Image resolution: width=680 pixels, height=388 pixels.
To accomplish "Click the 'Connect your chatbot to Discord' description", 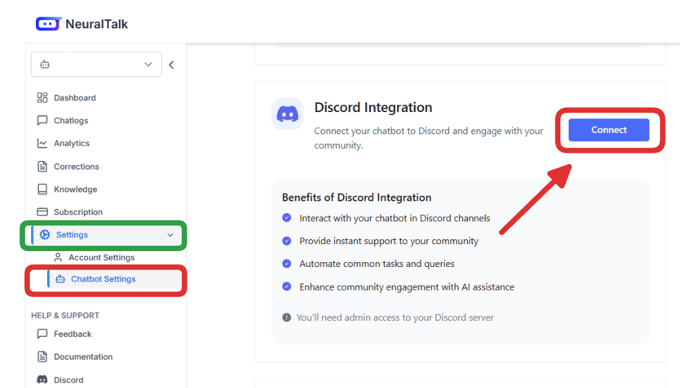I will [428, 138].
